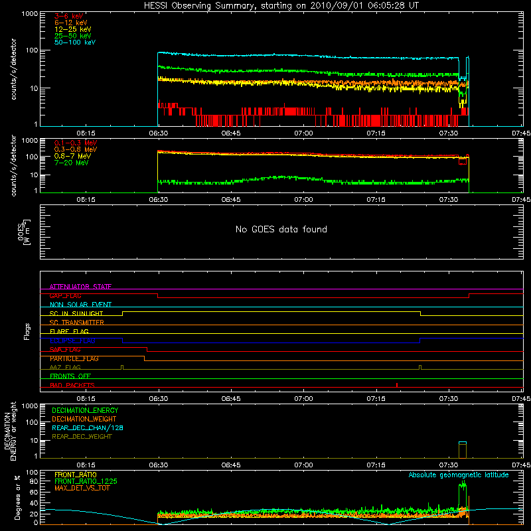
Task: Select the ATTENUATOR_STATE flag label
Action: click(x=80, y=287)
